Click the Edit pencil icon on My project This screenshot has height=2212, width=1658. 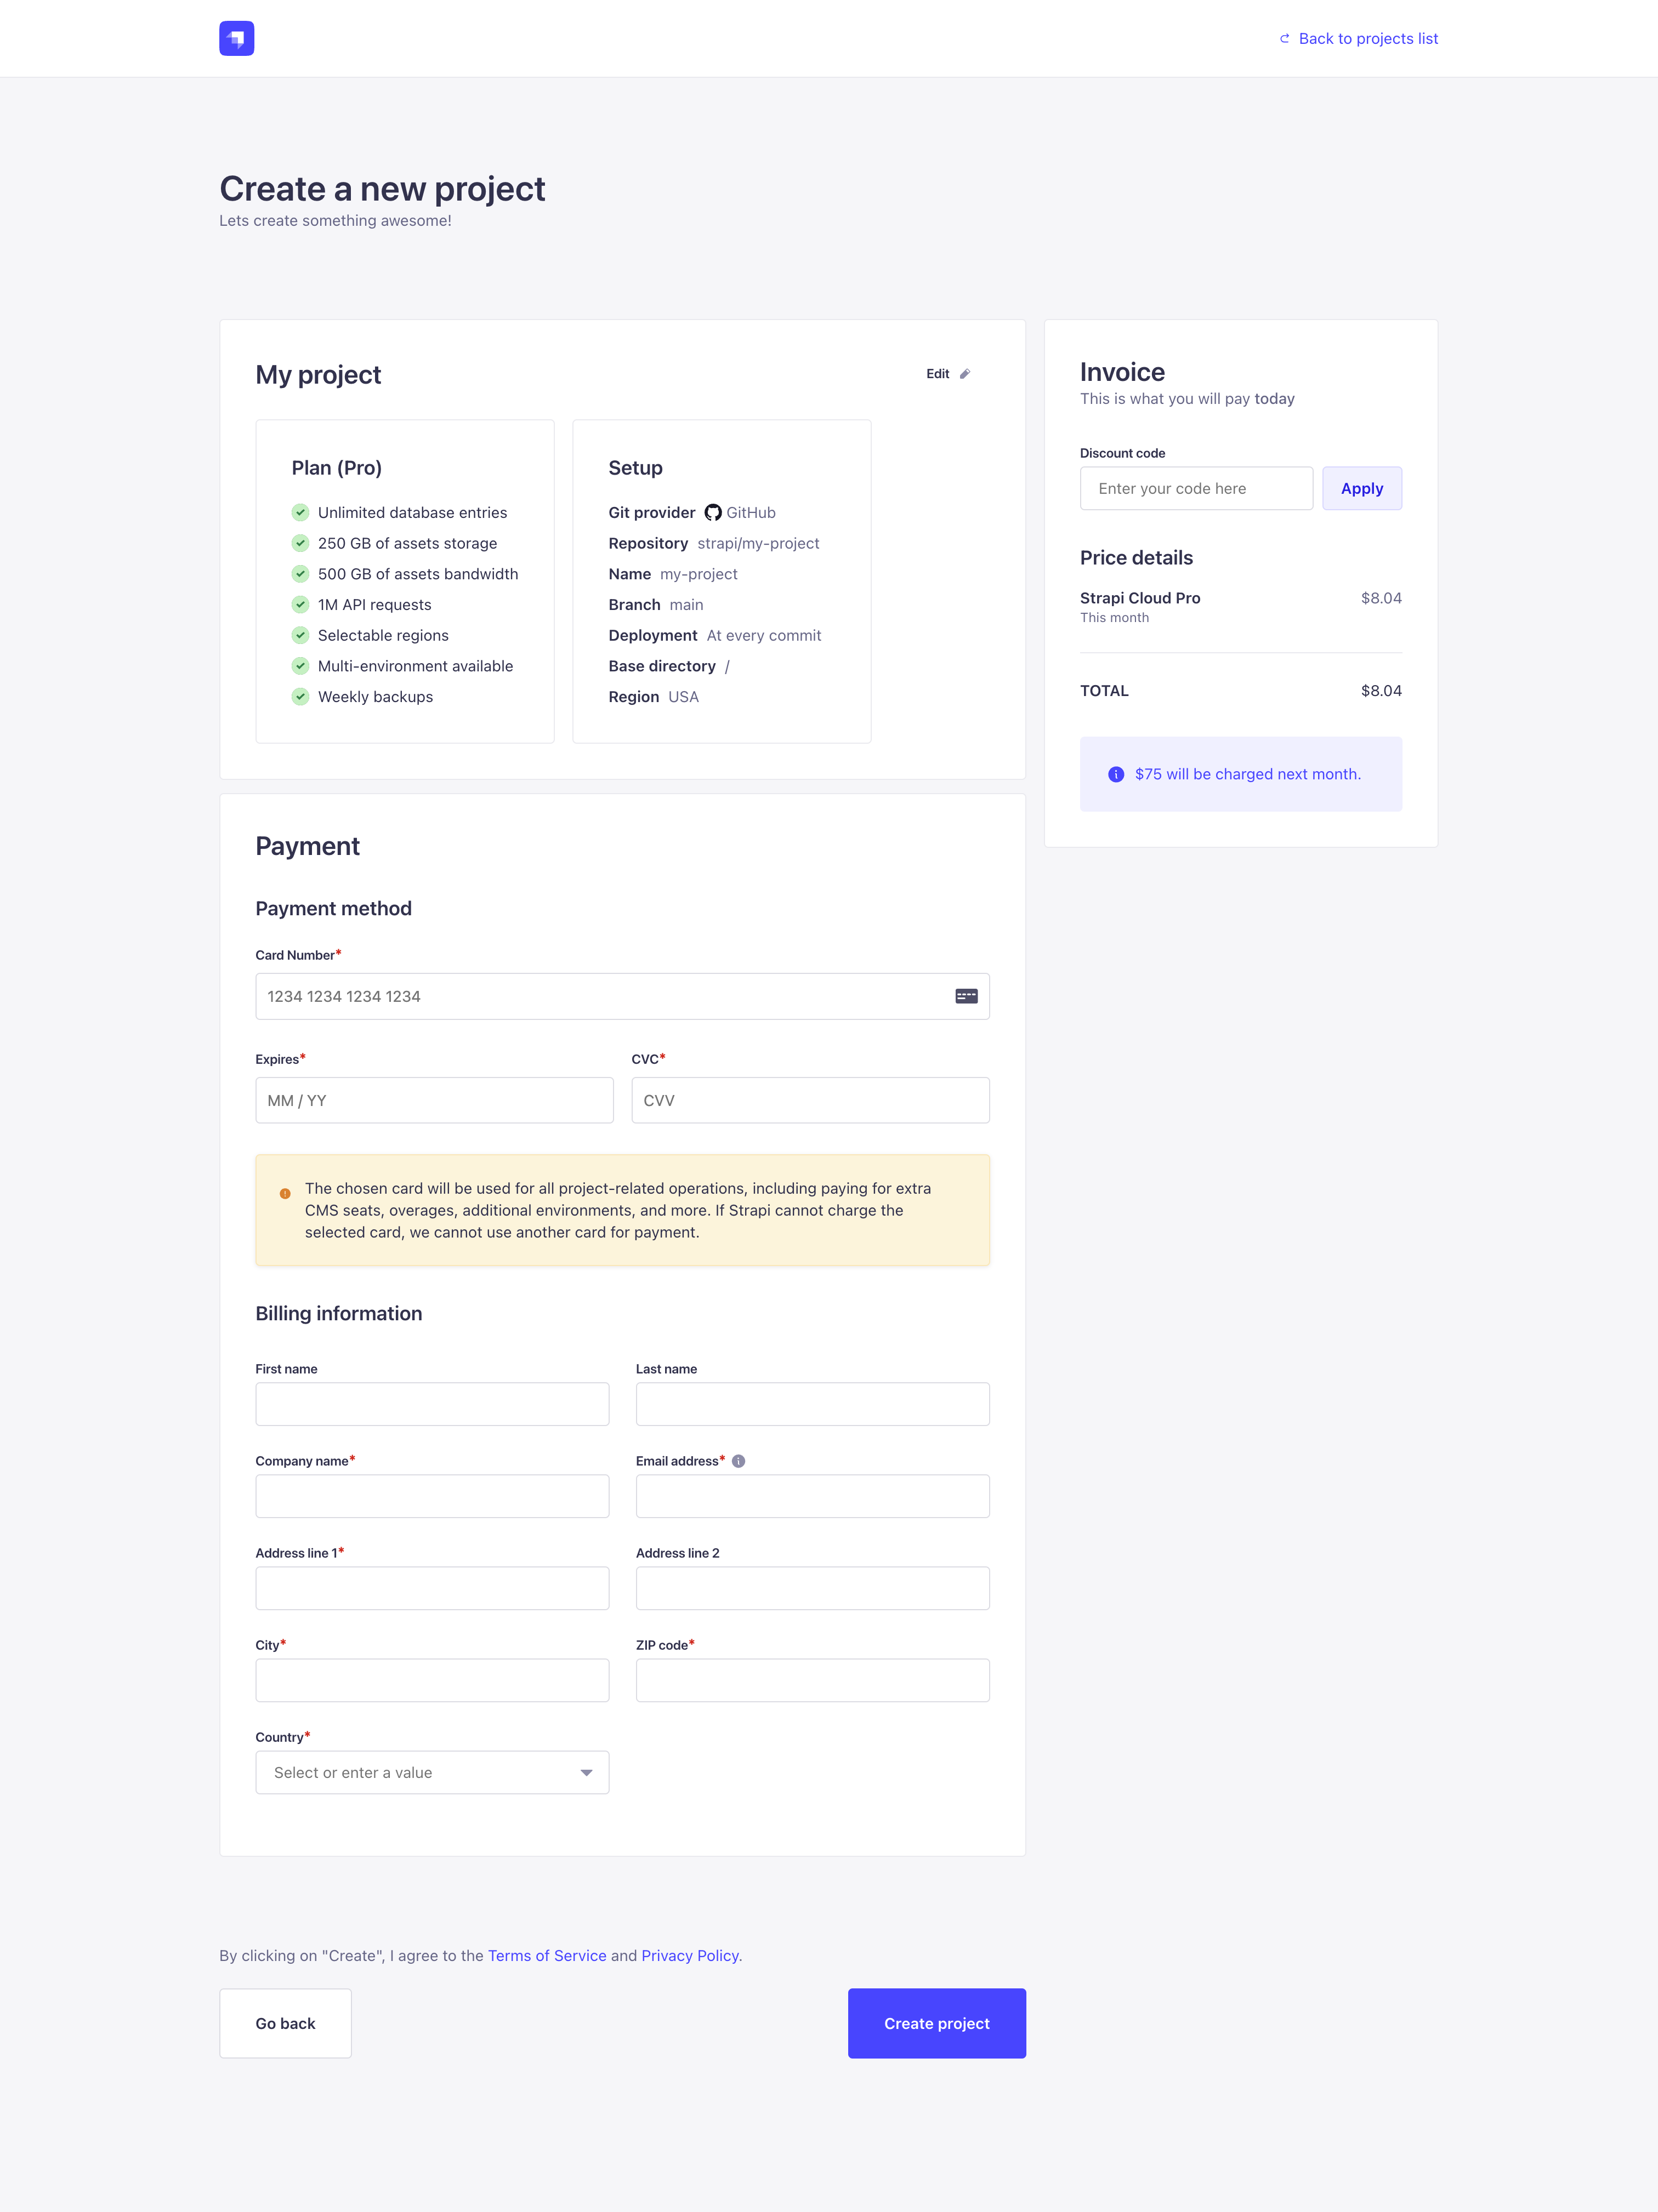pos(964,374)
